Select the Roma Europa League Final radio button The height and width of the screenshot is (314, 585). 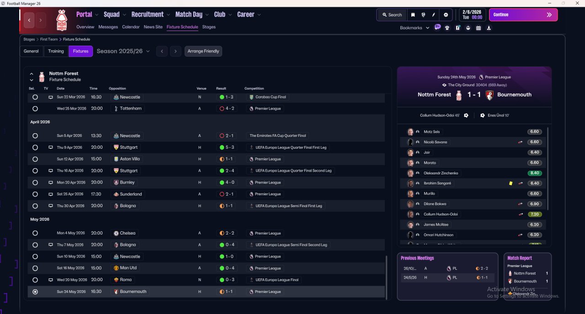point(35,280)
